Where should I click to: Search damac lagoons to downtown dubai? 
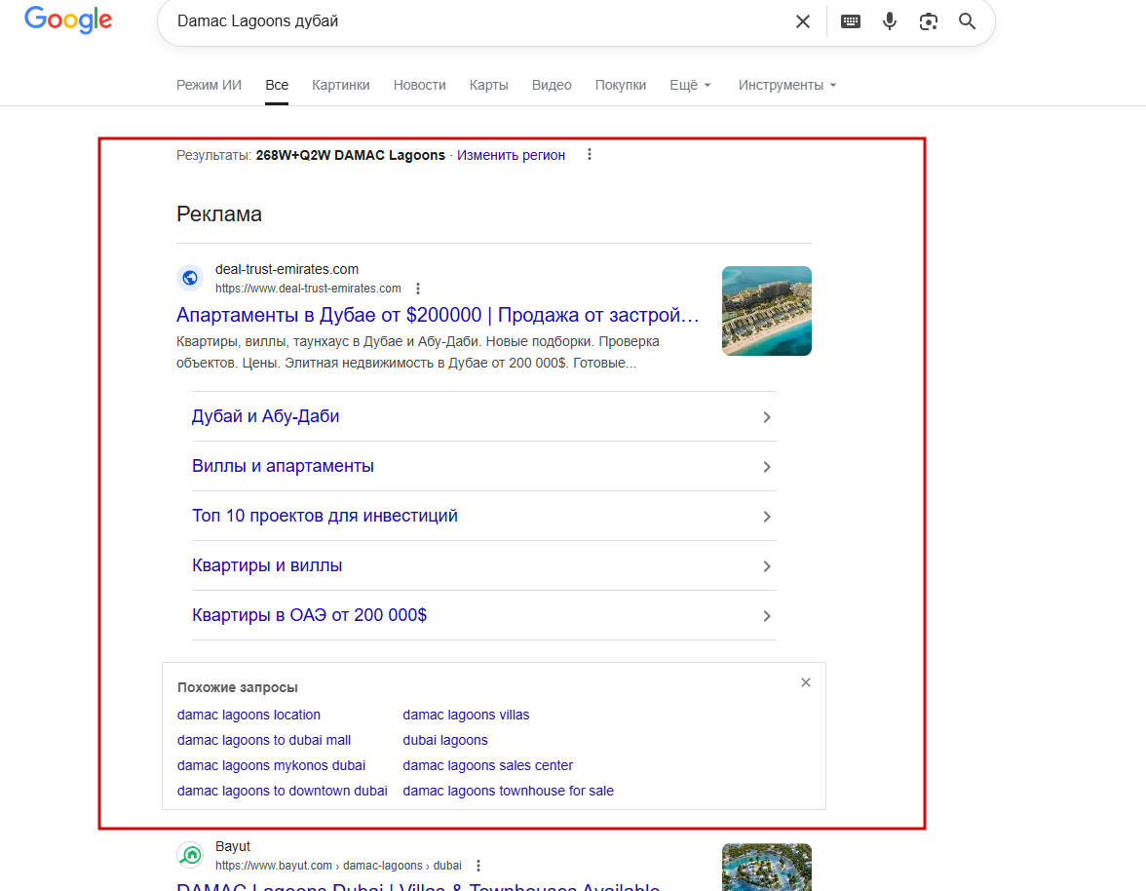[283, 791]
